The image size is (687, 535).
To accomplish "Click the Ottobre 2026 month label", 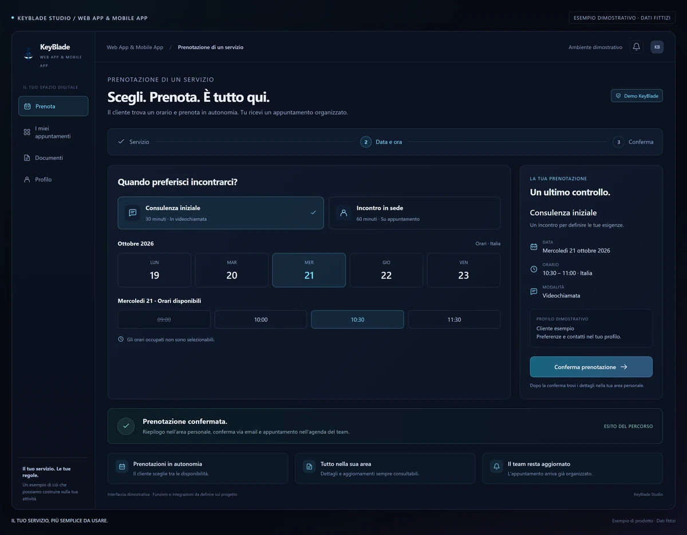I will coord(136,244).
